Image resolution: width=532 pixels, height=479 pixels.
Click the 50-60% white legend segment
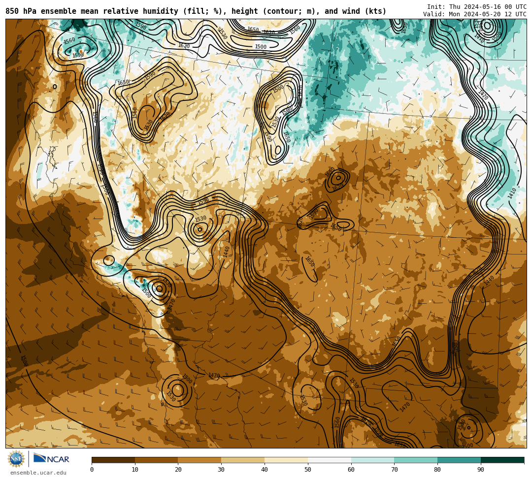[x=330, y=460]
